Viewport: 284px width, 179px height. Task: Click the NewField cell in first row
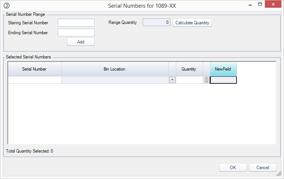click(223, 80)
